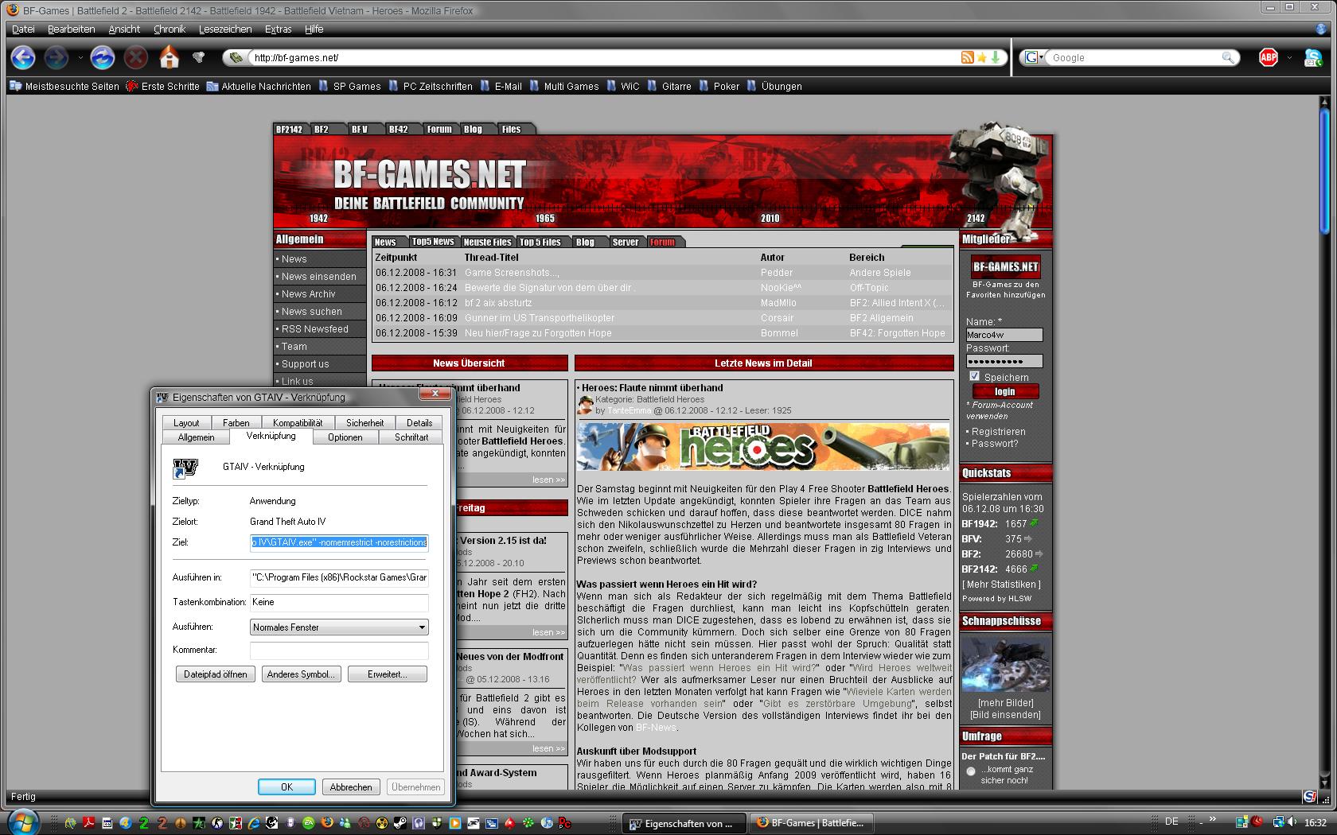Click the GTAIV shortcut icon in dialog
The height and width of the screenshot is (835, 1337).
point(185,468)
